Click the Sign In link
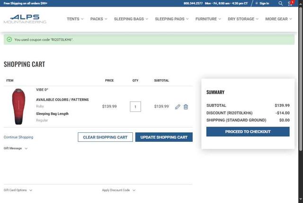This screenshot has width=303, height=203. (264, 3)
